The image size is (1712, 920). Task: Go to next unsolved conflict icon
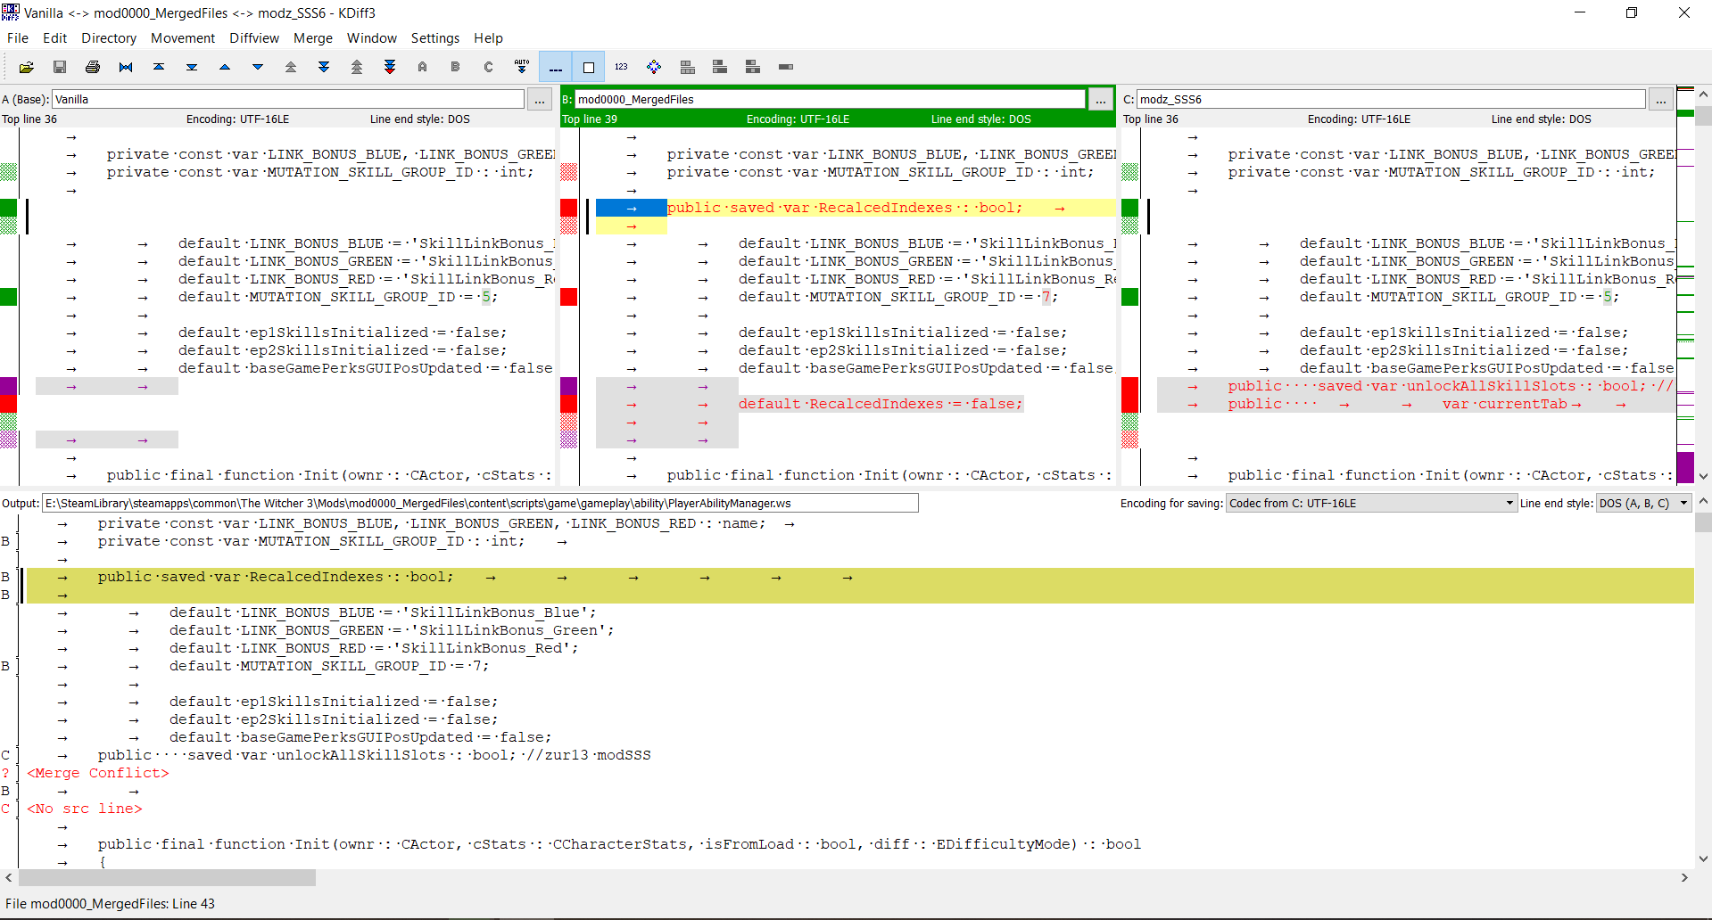coord(390,67)
